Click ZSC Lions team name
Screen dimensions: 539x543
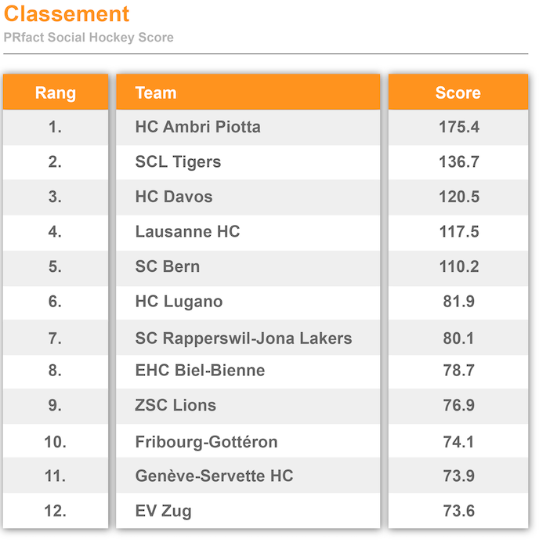(175, 405)
